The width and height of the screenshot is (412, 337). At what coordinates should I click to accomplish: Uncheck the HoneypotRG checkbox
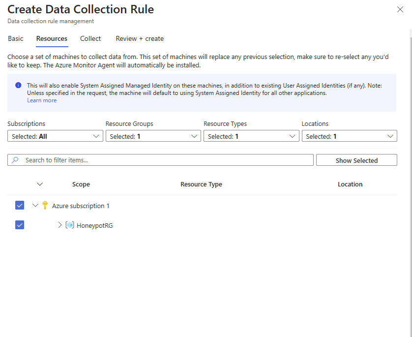pos(20,225)
